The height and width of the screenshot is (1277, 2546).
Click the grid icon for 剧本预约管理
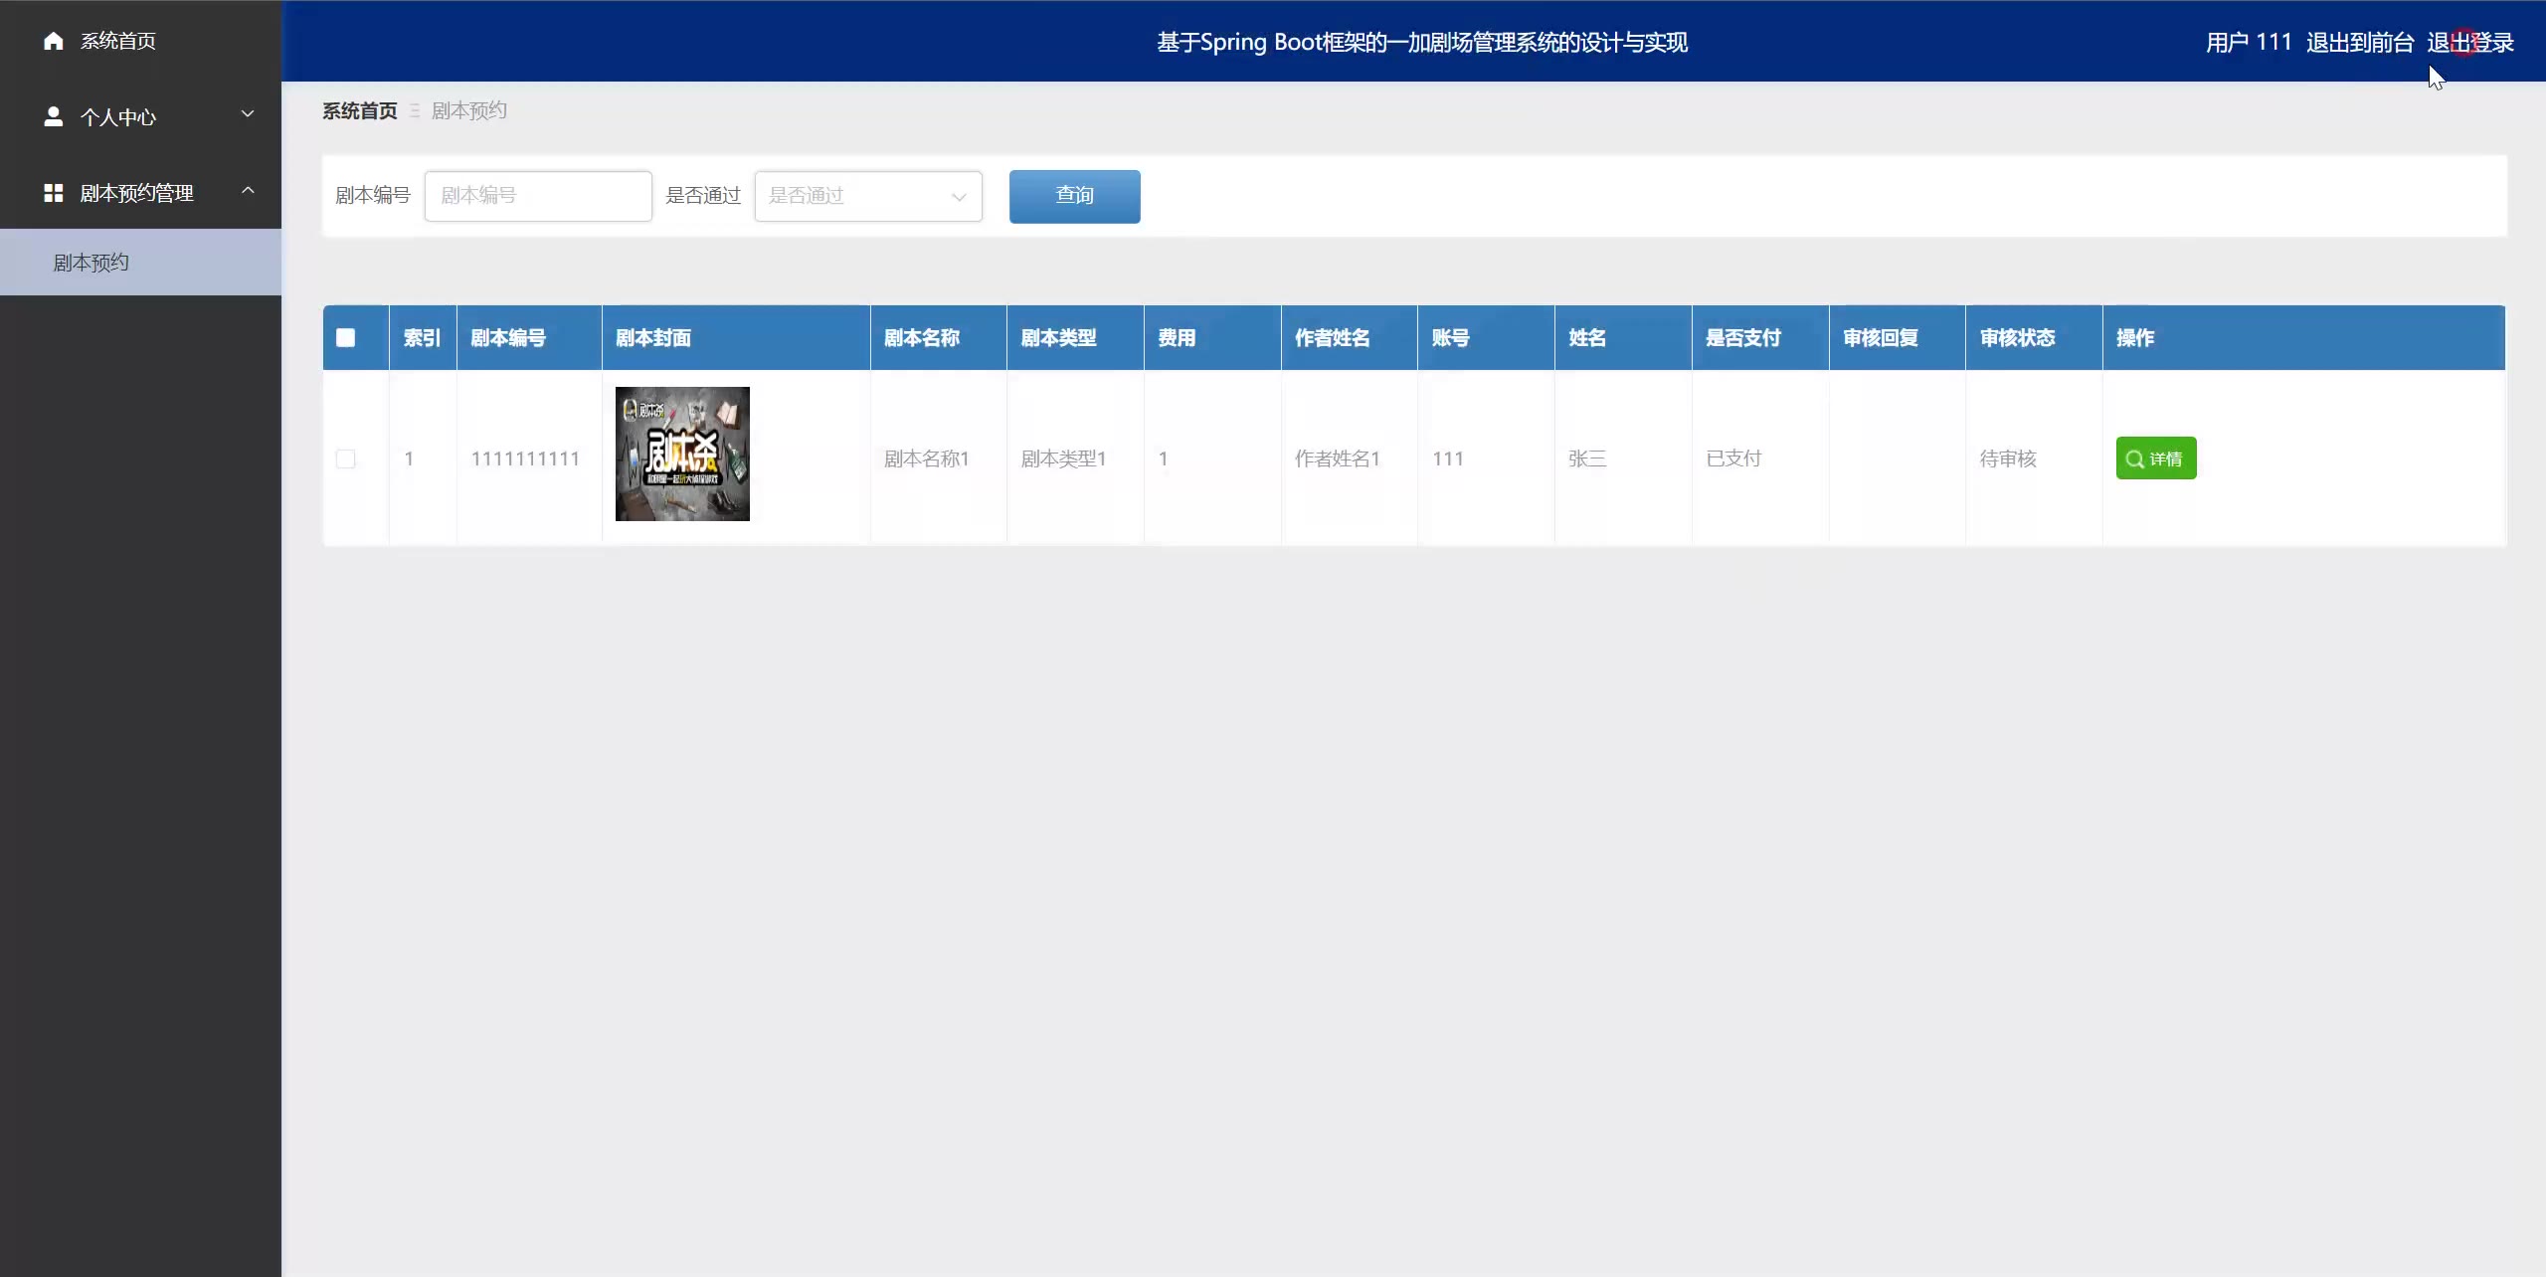click(54, 193)
